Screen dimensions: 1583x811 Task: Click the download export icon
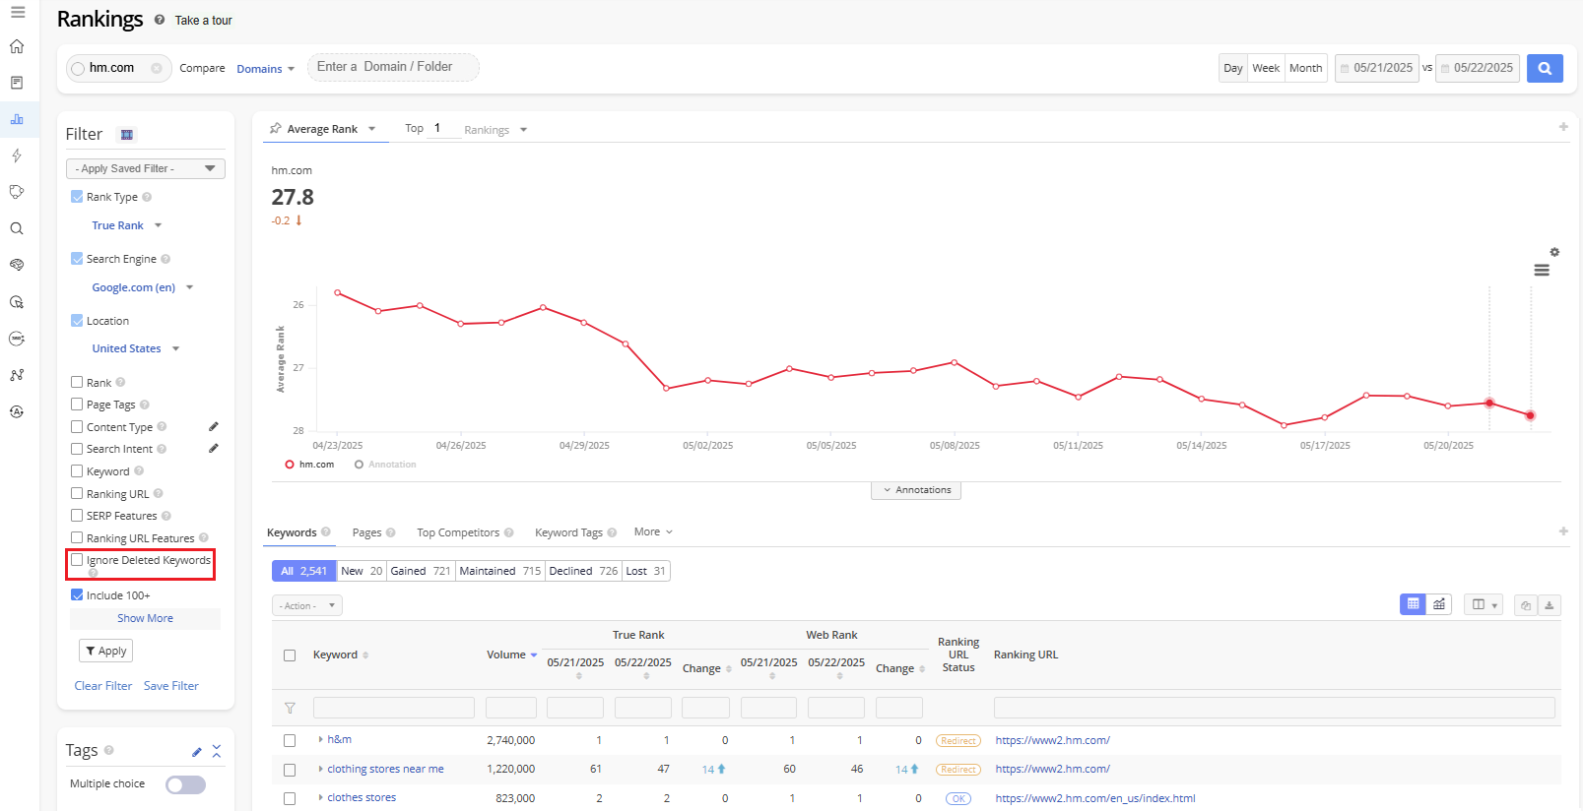(x=1549, y=605)
